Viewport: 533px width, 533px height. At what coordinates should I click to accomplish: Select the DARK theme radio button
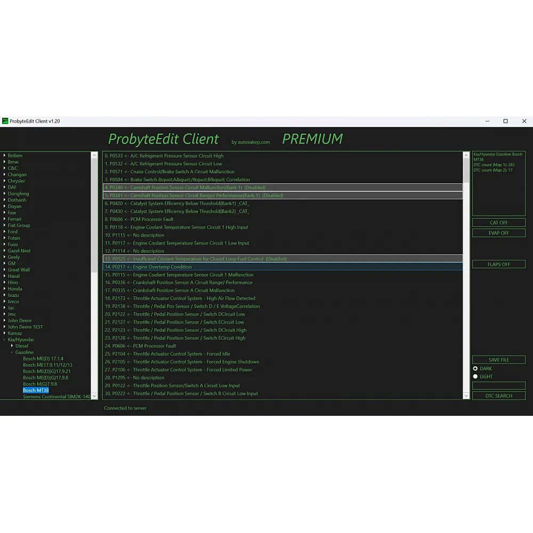pyautogui.click(x=475, y=368)
